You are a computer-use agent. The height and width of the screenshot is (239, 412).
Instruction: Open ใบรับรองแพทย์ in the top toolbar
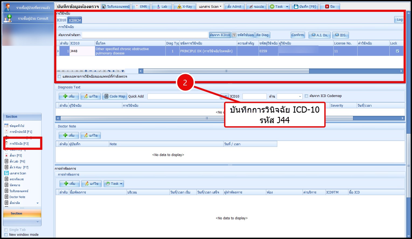point(116,6)
